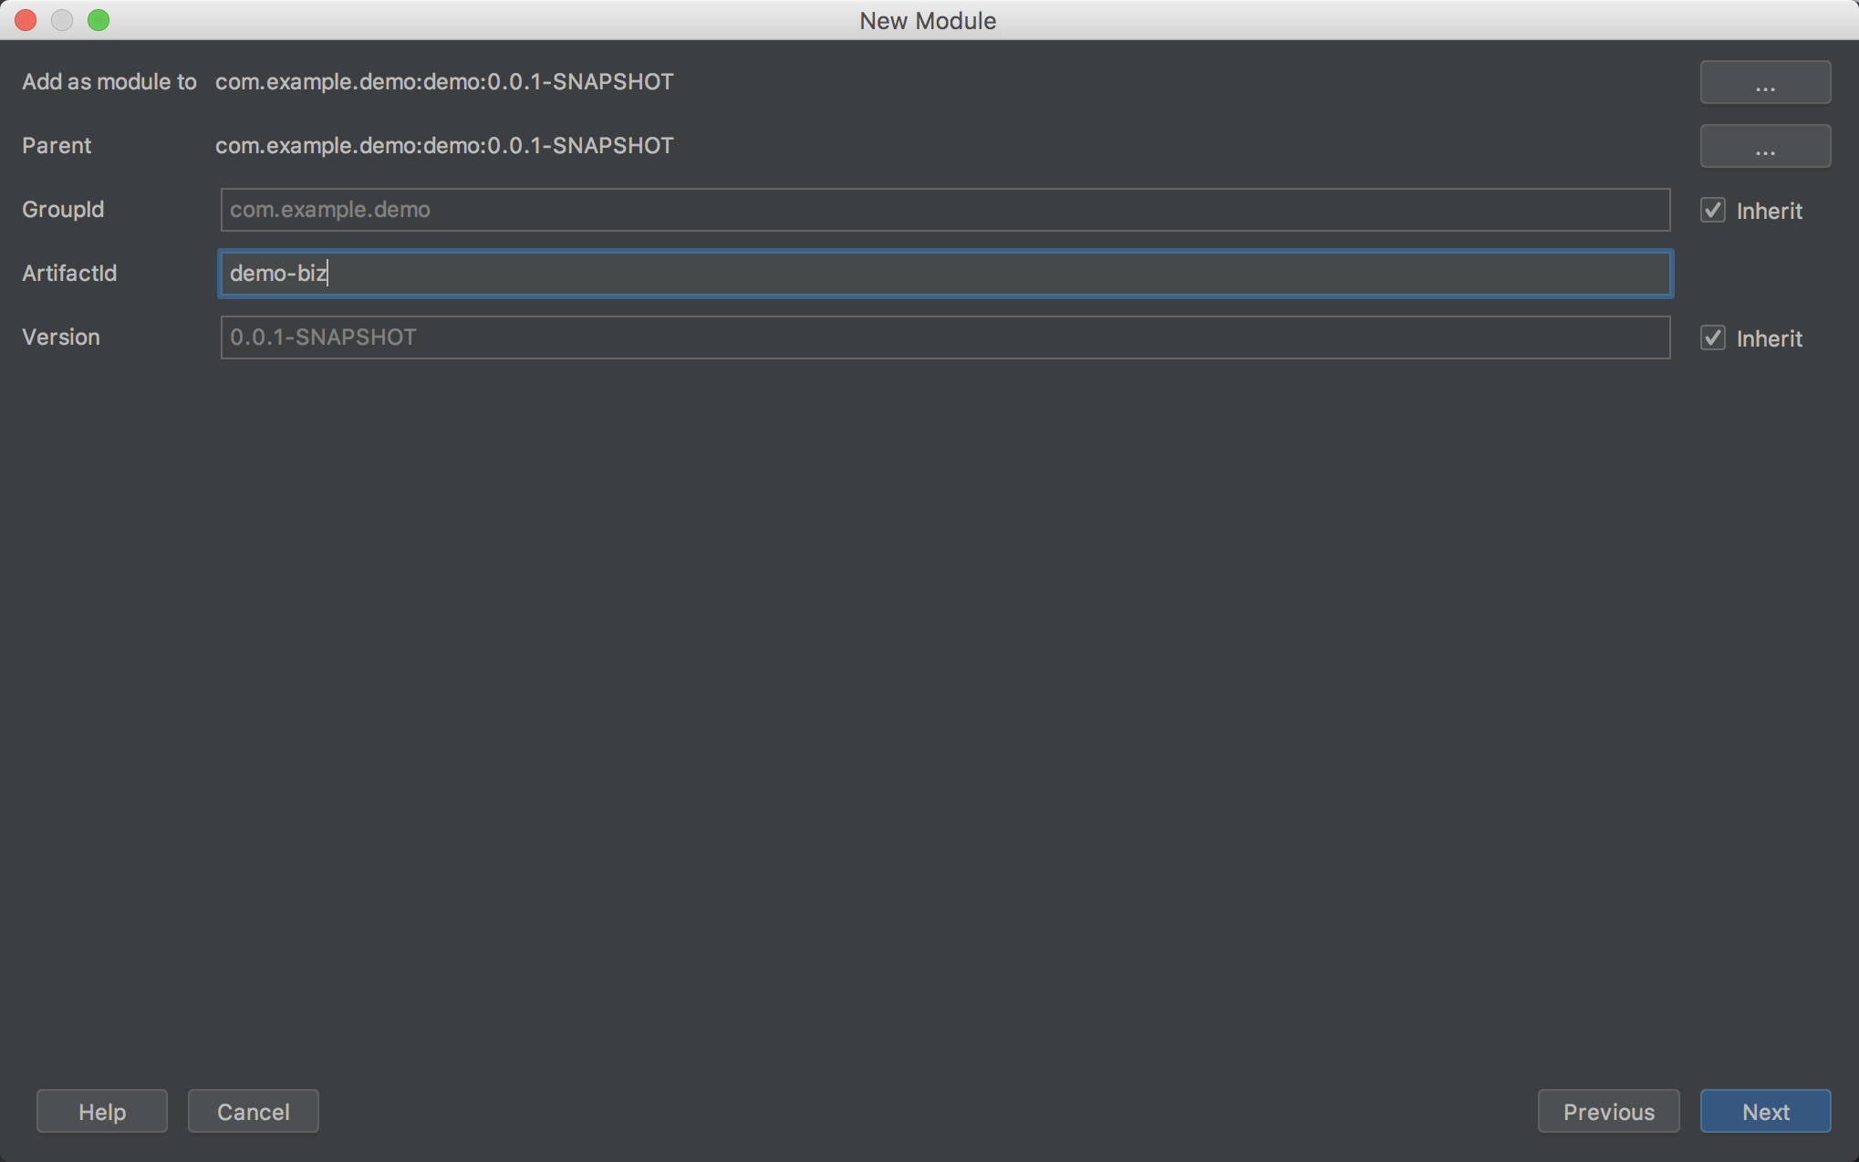Open Help for this wizard step
The width and height of the screenshot is (1859, 1162).
point(101,1111)
